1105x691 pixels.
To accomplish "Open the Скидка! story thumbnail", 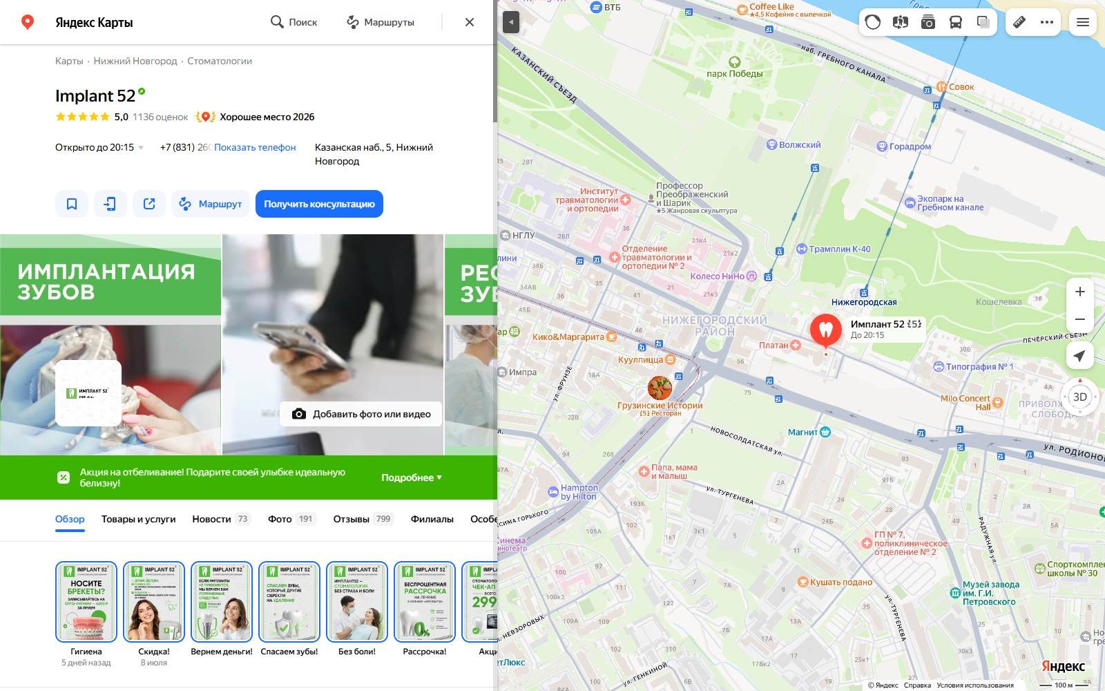I will (154, 602).
